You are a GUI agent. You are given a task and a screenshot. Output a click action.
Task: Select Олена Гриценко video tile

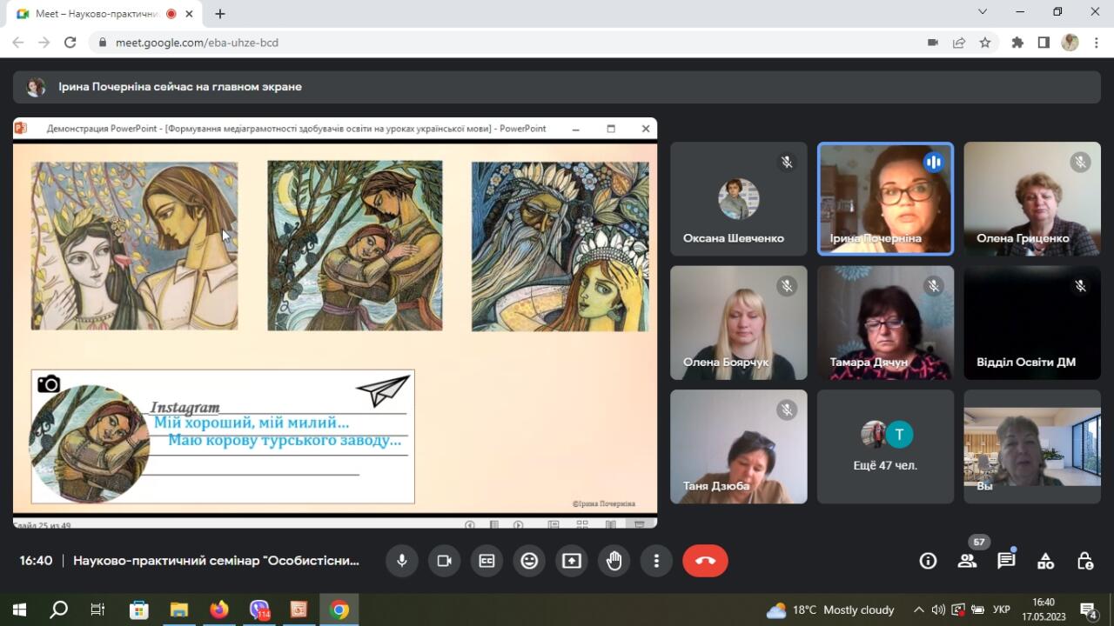1032,199
